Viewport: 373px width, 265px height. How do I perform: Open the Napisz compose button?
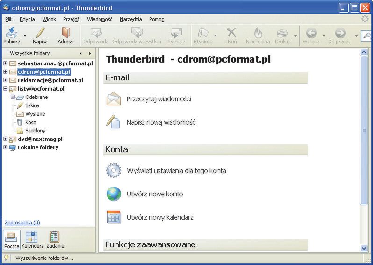[40, 35]
